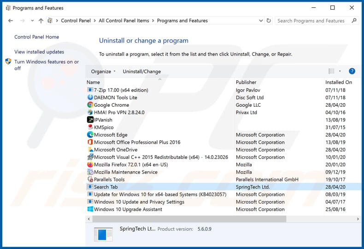Open the view options dropdown arrow

point(340,71)
